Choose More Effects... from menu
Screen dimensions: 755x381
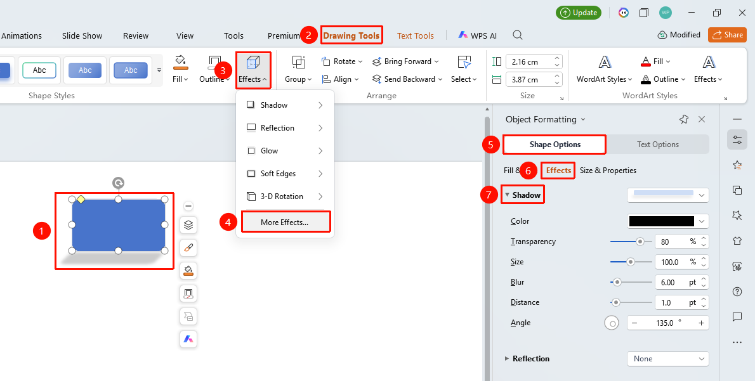pos(286,223)
